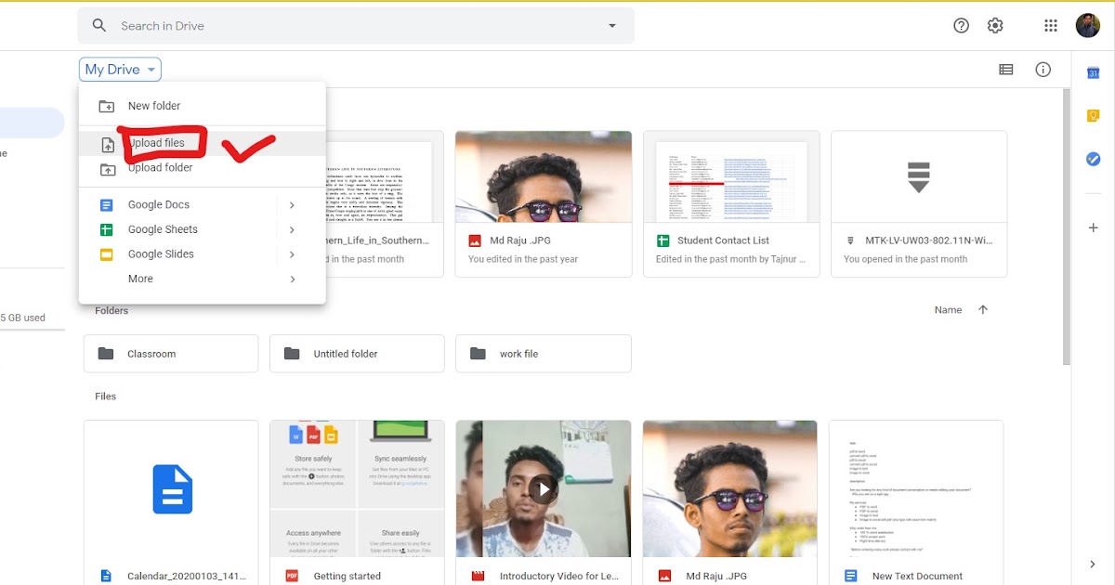
Task: Add more apps with the plus icon
Action: pyautogui.click(x=1093, y=227)
